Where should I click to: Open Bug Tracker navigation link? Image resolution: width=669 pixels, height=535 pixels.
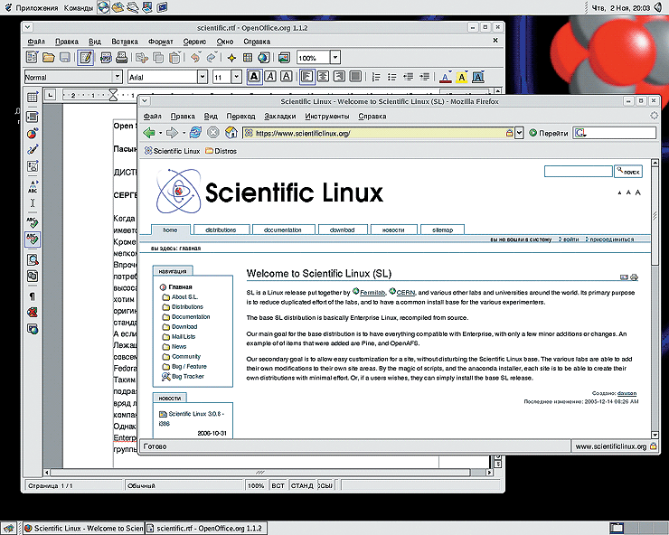click(x=188, y=376)
